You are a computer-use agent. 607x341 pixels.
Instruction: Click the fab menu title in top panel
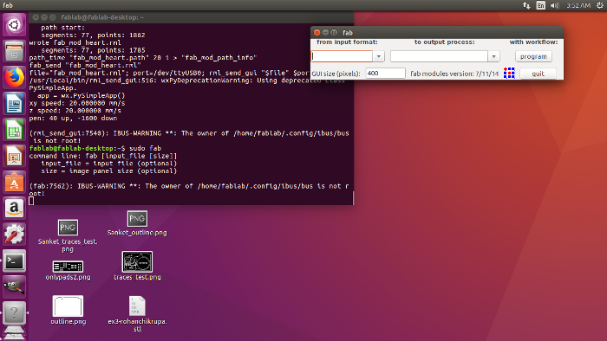point(8,5)
